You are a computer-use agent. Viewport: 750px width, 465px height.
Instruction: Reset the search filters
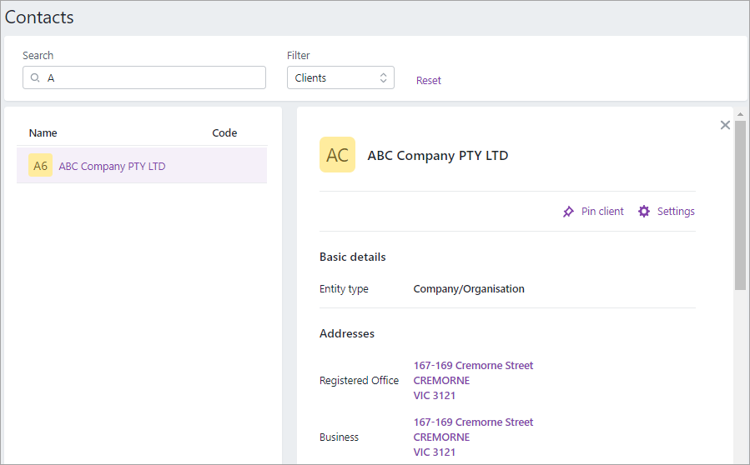429,81
